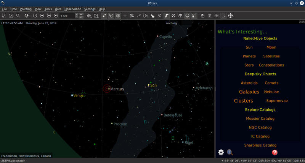Open the Constellations category
The height and width of the screenshot is (163, 305).
tap(271, 65)
